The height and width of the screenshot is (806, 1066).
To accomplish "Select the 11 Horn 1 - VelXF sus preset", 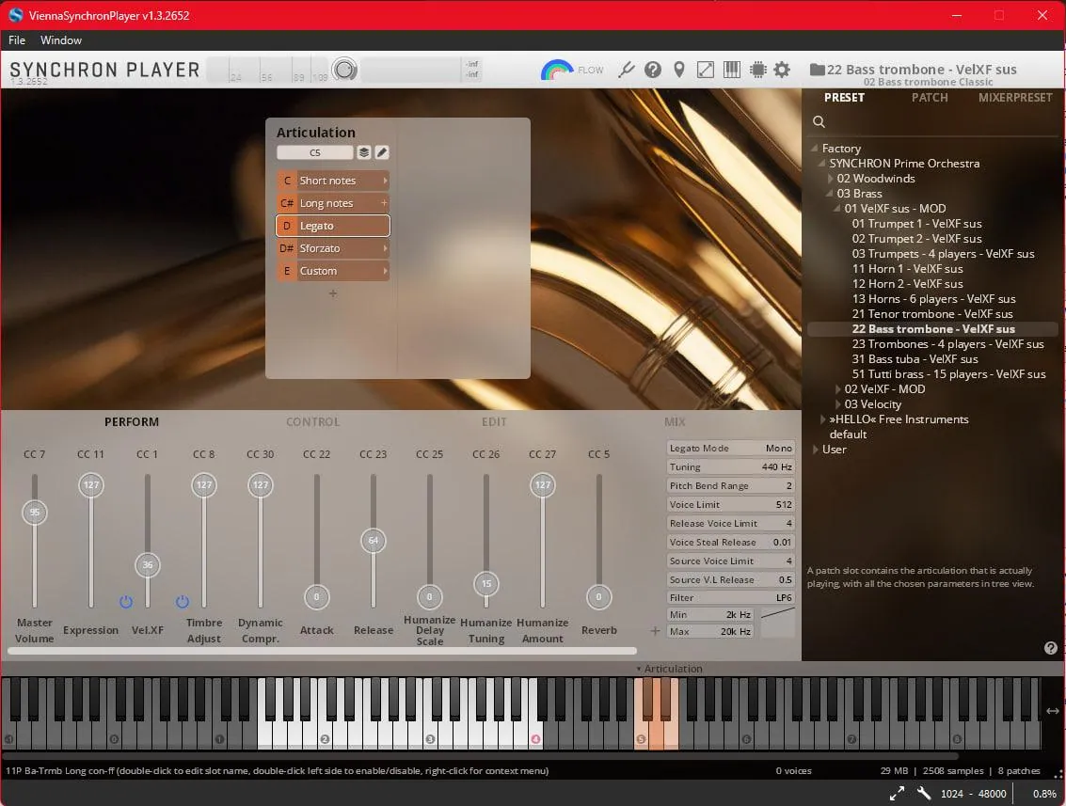I will tap(908, 268).
